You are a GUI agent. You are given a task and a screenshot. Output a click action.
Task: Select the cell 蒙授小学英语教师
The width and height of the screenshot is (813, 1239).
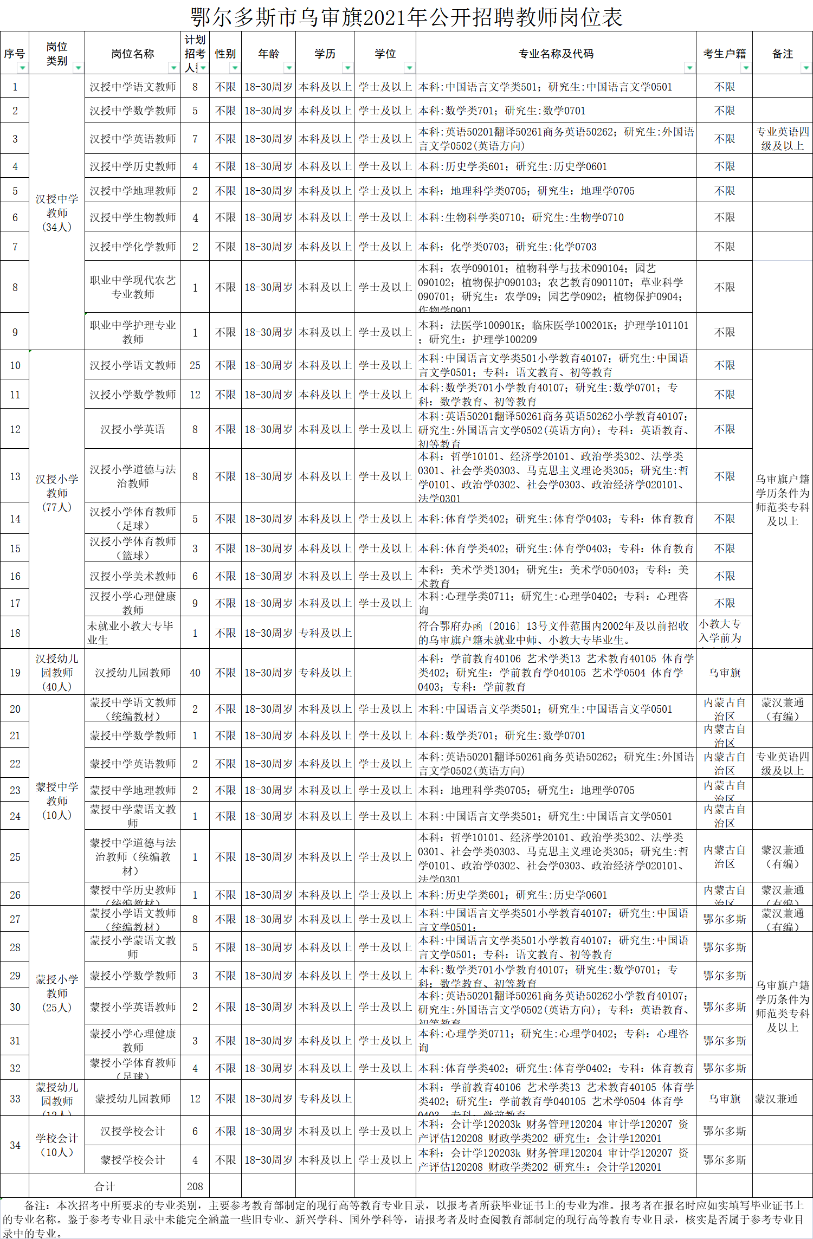(x=133, y=1007)
